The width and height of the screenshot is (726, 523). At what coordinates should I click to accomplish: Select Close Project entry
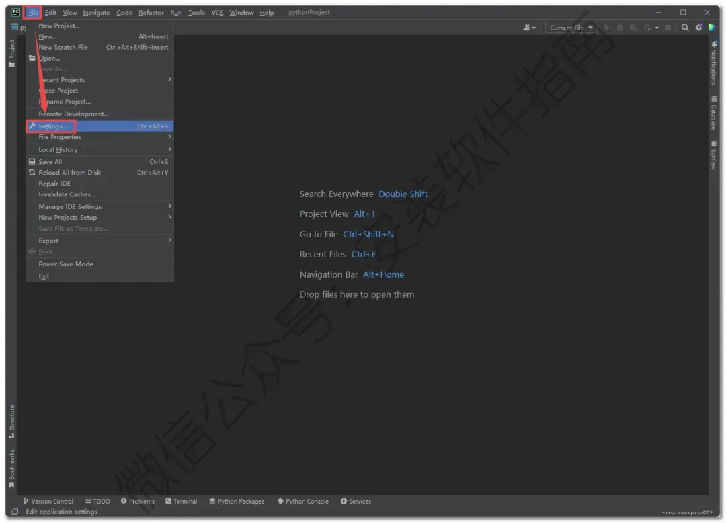(x=99, y=91)
